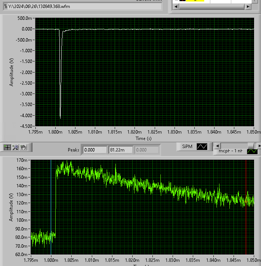Select the crosshair cursor tool in graph palette
The image size is (261, 266).
pos(7,147)
